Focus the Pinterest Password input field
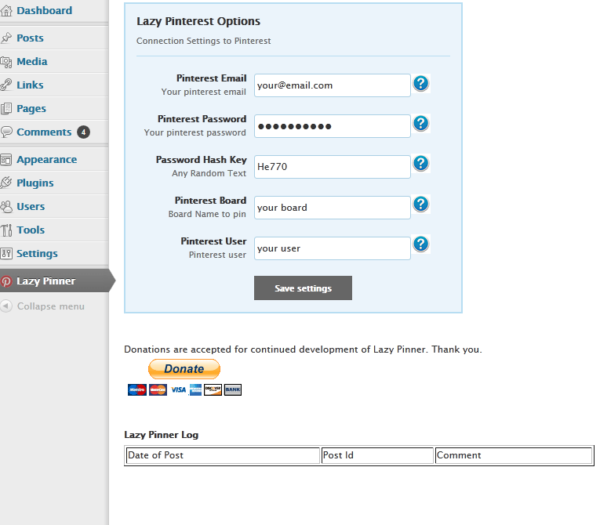Image resolution: width=600 pixels, height=525 pixels. [x=332, y=126]
